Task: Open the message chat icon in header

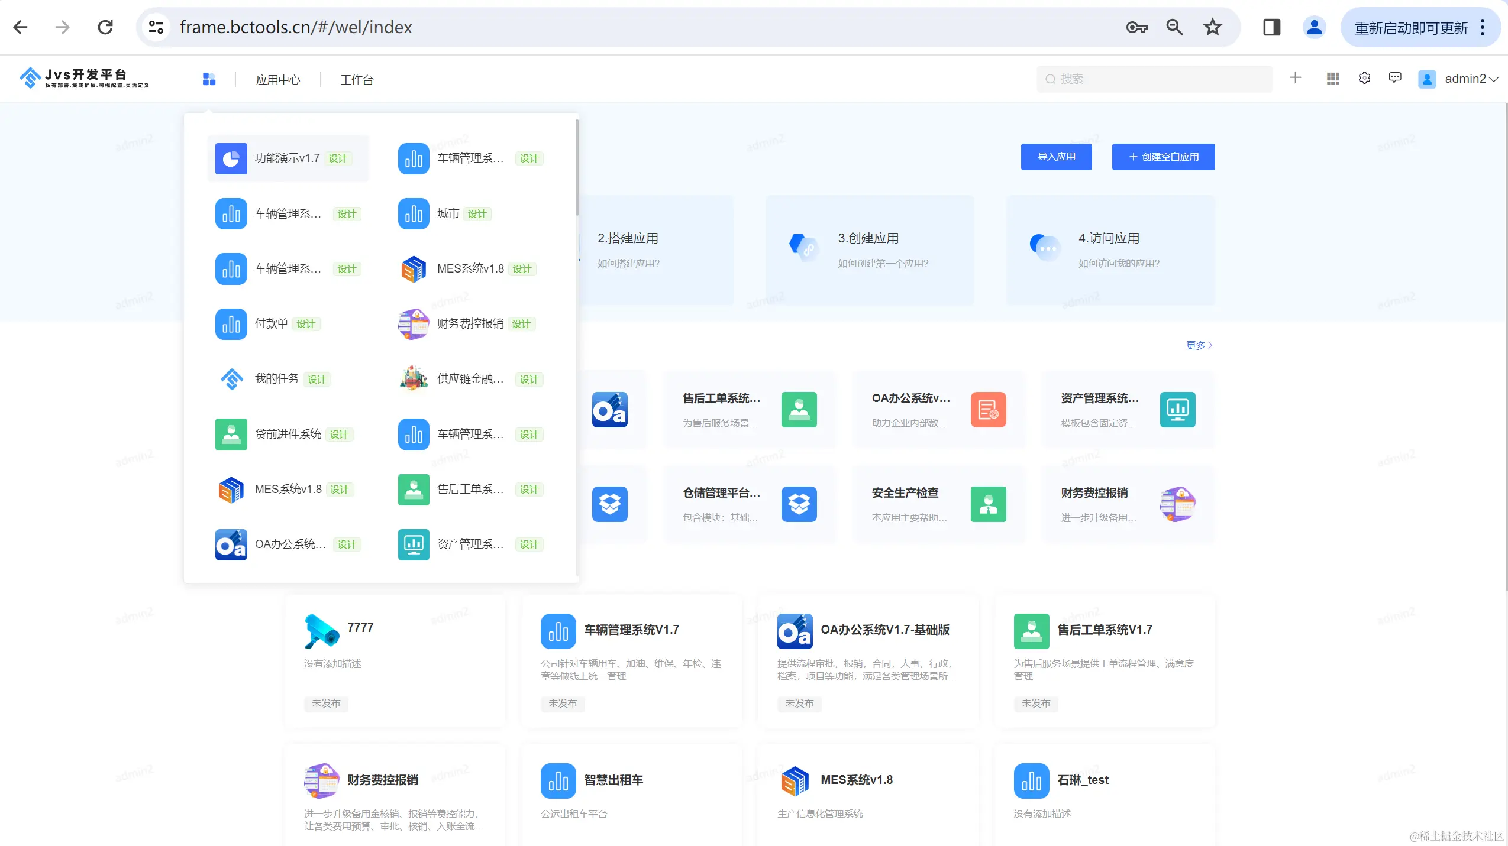Action: coord(1395,79)
